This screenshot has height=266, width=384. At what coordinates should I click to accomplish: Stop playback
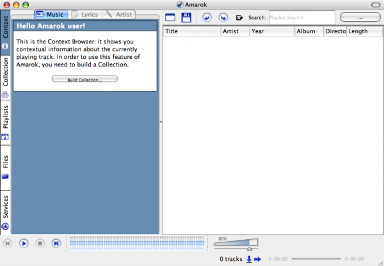click(x=40, y=244)
